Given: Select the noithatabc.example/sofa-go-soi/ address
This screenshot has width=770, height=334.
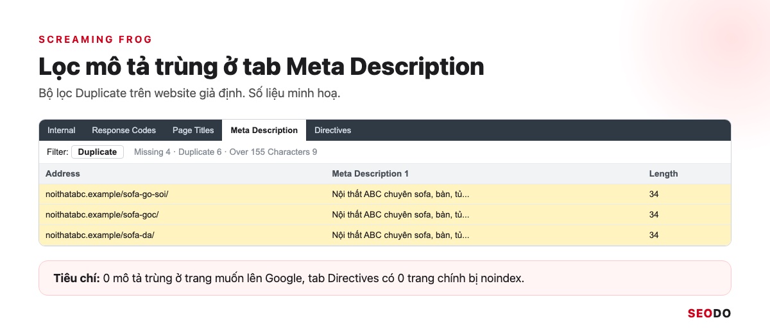Looking at the screenshot, I should (107, 194).
